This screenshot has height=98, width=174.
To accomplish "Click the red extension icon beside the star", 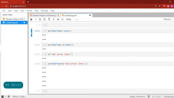I will click(x=164, y=6).
